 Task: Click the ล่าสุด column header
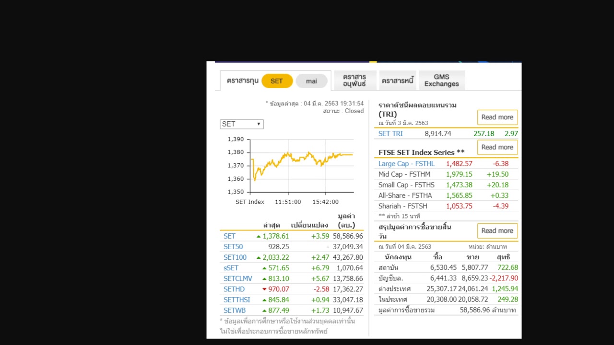coord(272,225)
